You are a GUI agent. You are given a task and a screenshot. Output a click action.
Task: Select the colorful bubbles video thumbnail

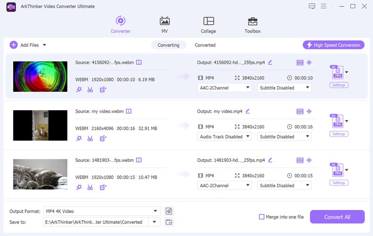click(40, 76)
